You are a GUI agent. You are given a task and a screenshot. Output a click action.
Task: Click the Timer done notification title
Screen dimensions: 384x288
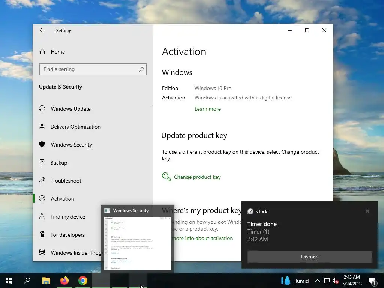click(x=262, y=224)
